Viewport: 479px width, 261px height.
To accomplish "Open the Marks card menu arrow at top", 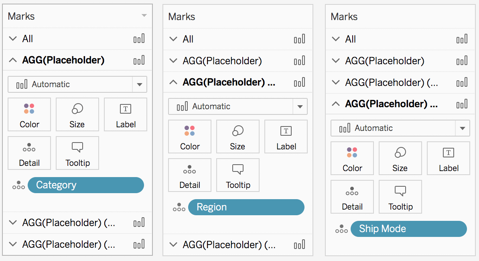I will 144,16.
